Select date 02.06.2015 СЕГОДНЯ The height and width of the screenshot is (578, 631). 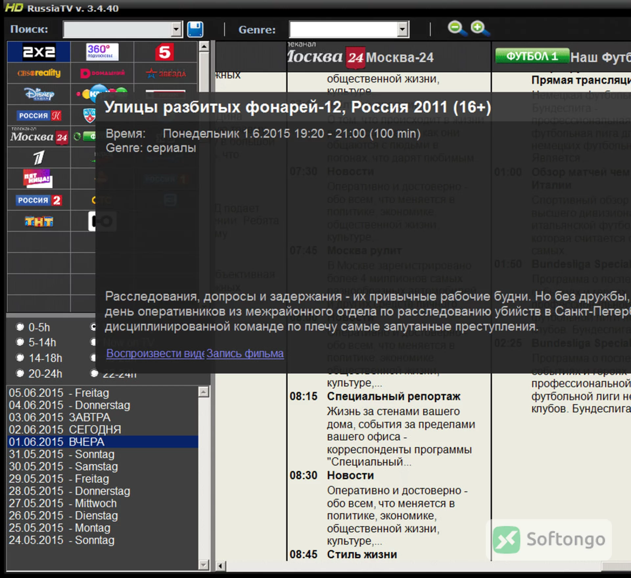(103, 429)
